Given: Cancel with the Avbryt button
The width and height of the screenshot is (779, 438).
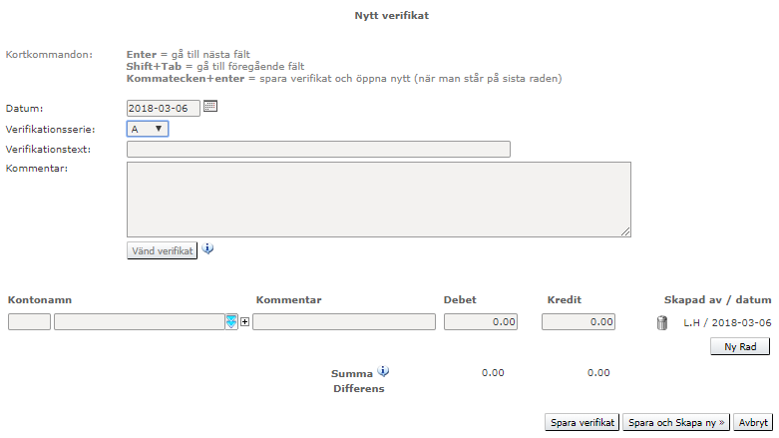Looking at the screenshot, I should click(752, 422).
